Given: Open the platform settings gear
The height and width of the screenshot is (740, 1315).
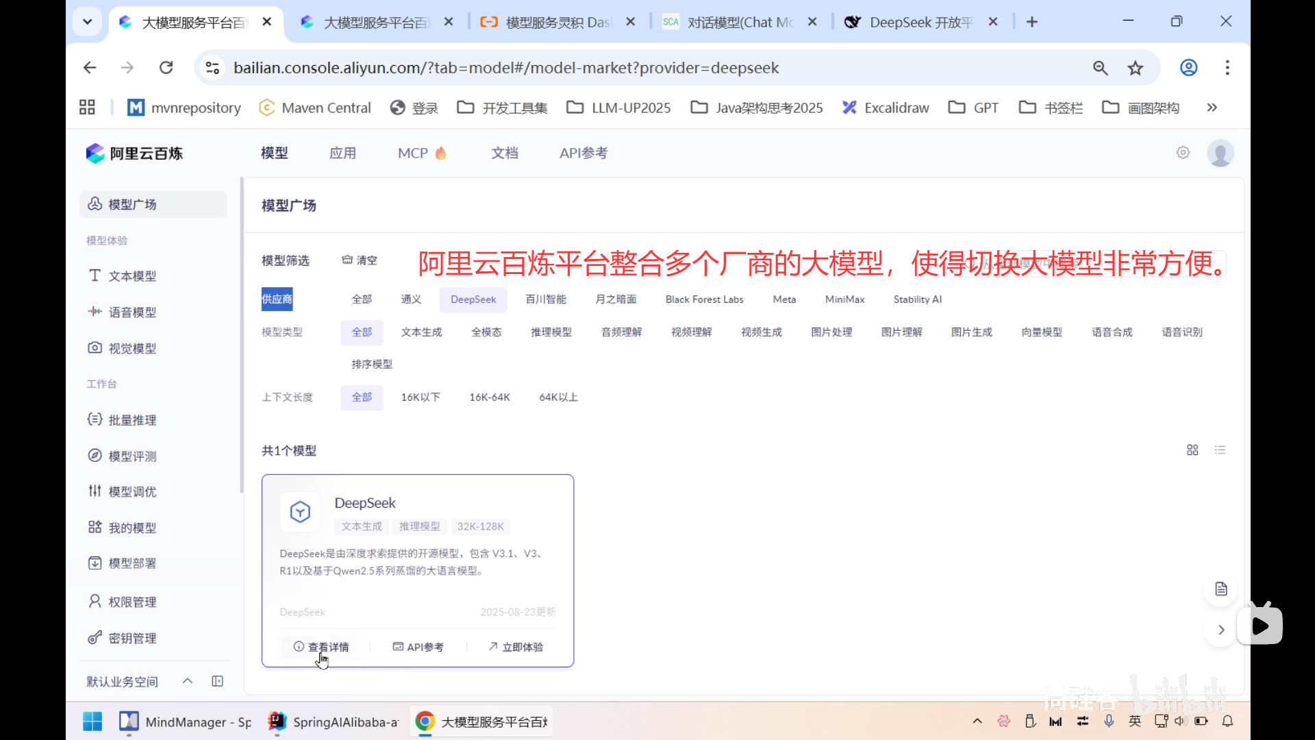Looking at the screenshot, I should click(1183, 153).
